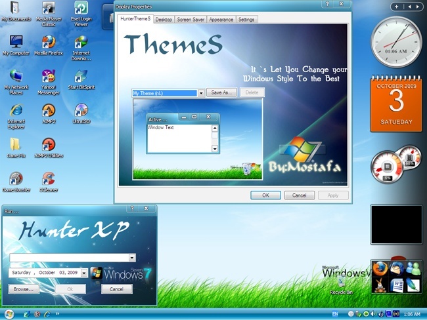Click orange calendar gadget

tap(396, 104)
